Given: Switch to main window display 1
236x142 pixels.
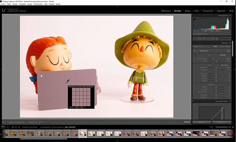Looking at the screenshot, I should click(x=3, y=127).
